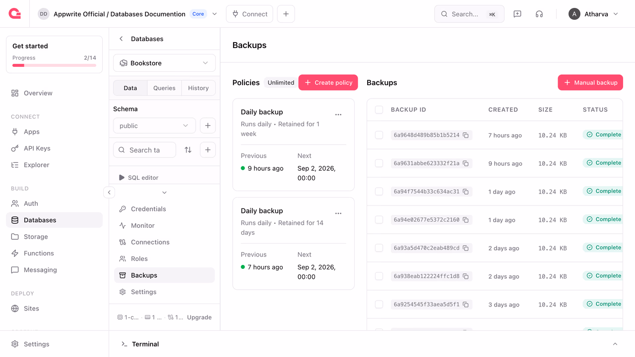The width and height of the screenshot is (635, 357).
Task: Expand the chevron below SQL editor
Action: (x=164, y=193)
